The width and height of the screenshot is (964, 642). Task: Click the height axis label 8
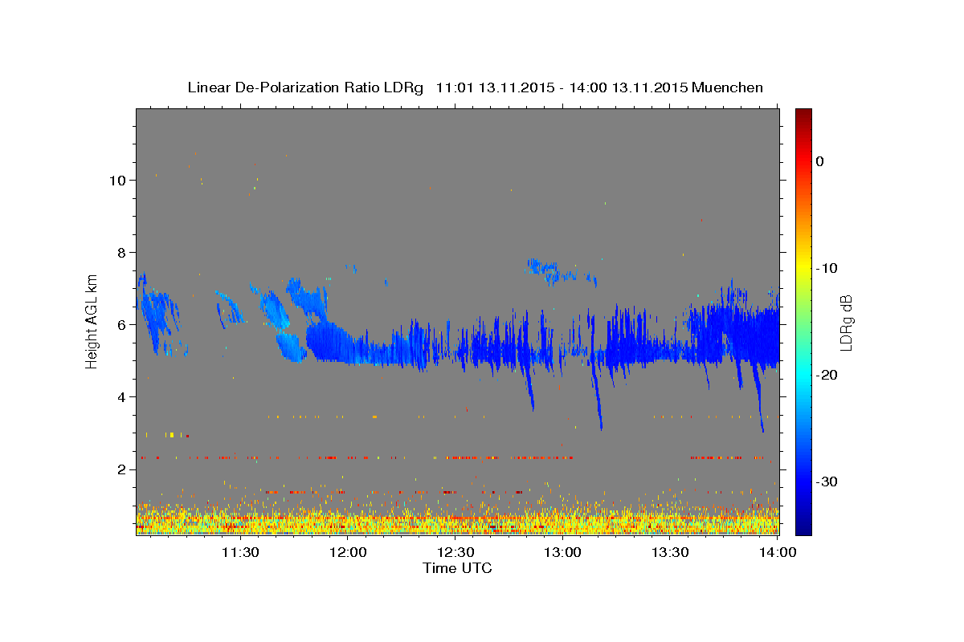121,253
